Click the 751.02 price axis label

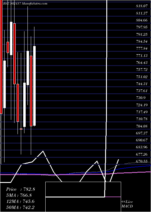pyautogui.click(x=142, y=77)
